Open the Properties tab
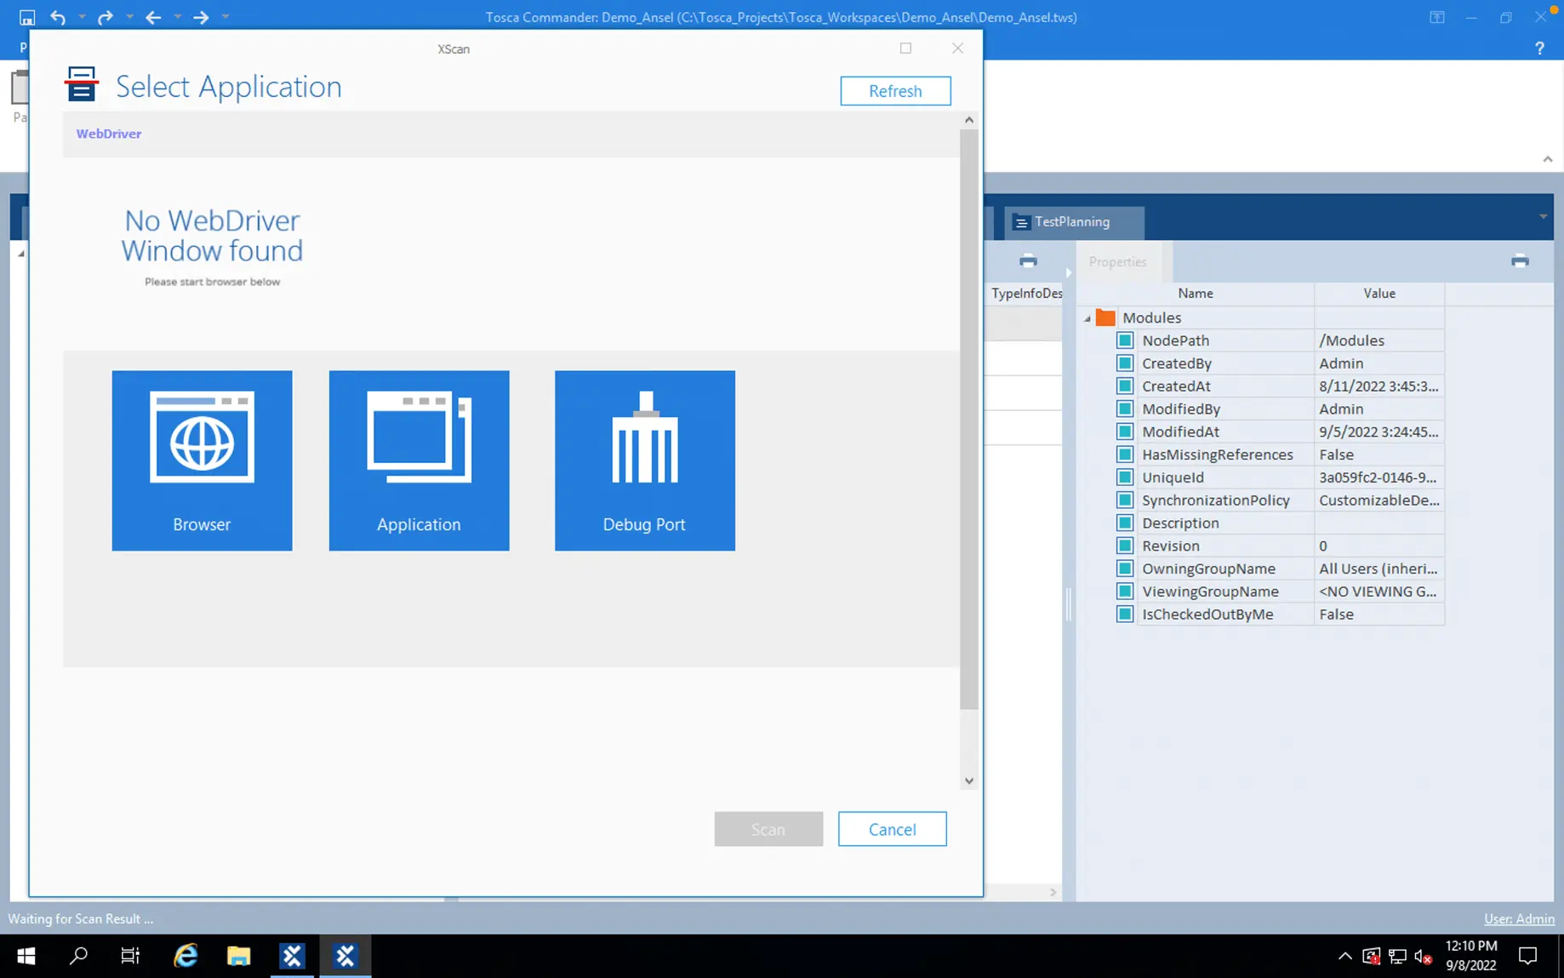1564x978 pixels. point(1117,262)
